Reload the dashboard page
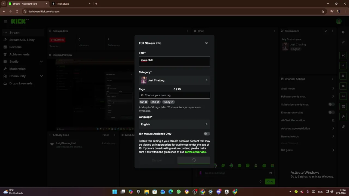The height and width of the screenshot is (196, 349). click(x=17, y=11)
